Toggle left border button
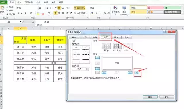 [104, 73]
